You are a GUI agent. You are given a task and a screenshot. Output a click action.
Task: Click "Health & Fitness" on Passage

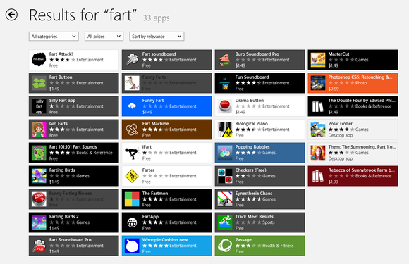pyautogui.click(x=278, y=246)
